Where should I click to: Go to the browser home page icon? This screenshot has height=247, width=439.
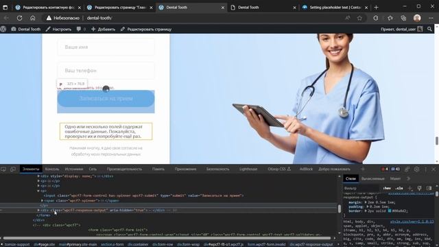[33, 18]
